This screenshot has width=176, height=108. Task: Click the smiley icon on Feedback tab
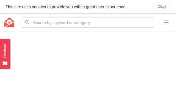pos(5,63)
